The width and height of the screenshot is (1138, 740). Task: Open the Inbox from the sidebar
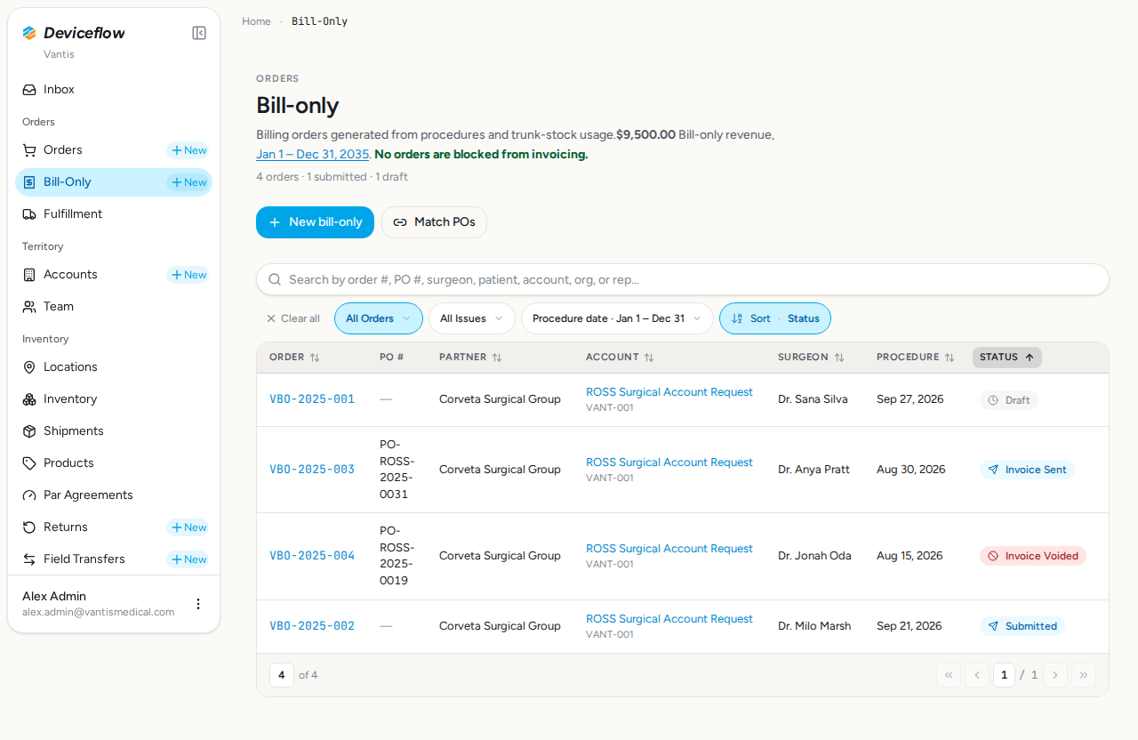click(x=114, y=90)
